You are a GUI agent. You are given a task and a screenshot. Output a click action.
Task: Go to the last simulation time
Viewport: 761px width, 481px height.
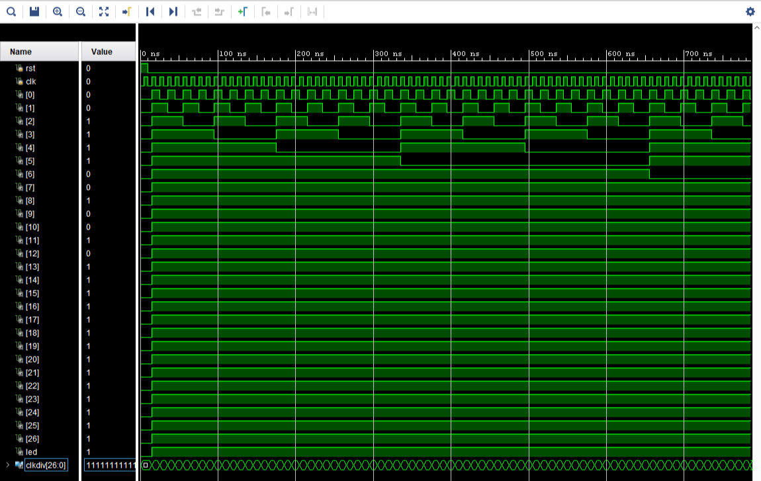coord(173,11)
